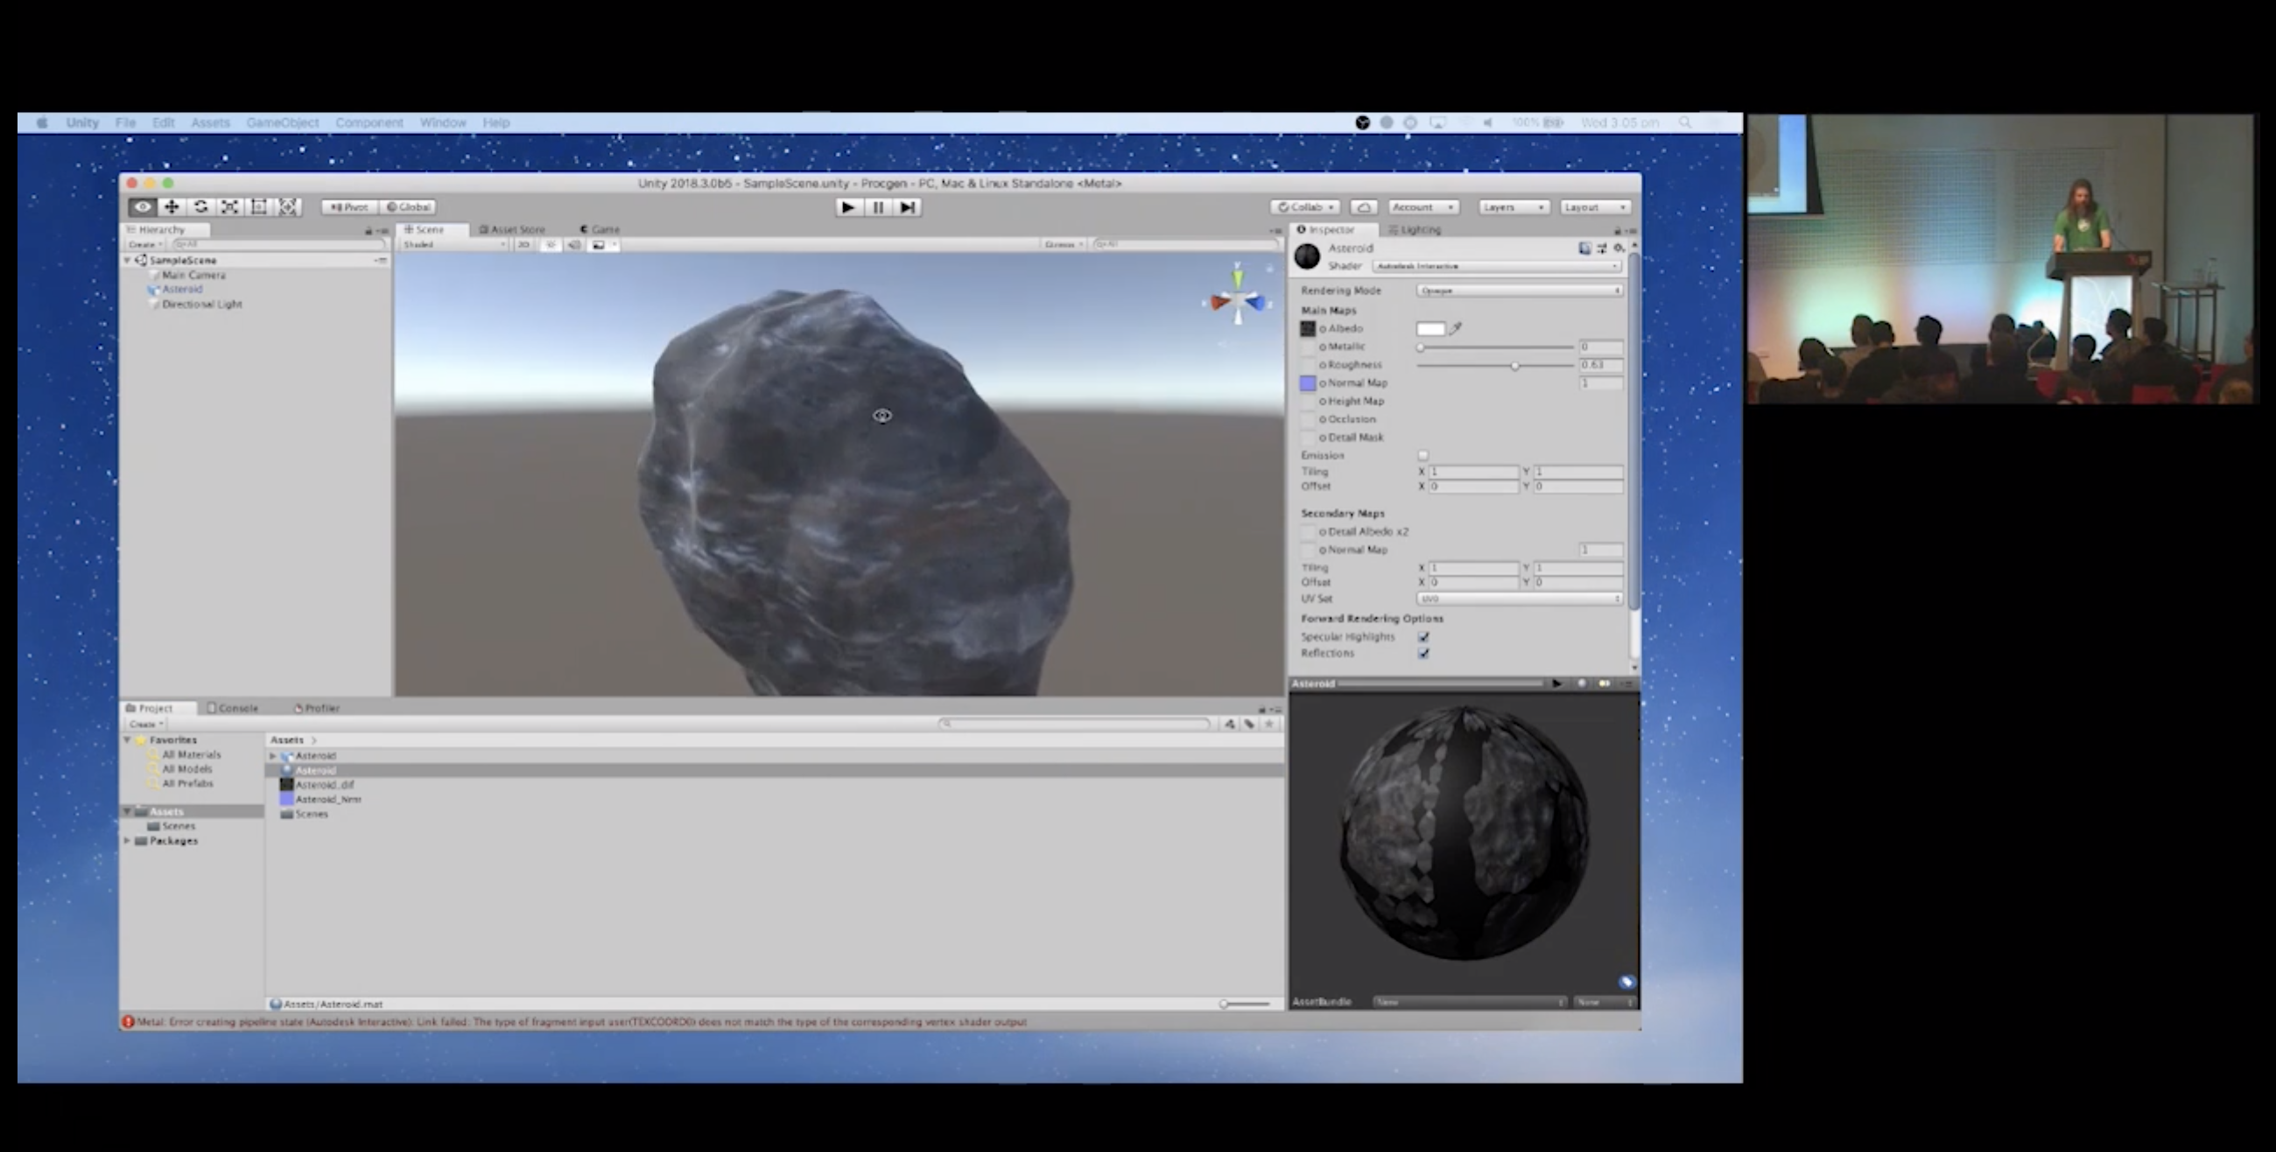Click the Albedo white color swatch
The height and width of the screenshot is (1152, 2276).
1430,328
